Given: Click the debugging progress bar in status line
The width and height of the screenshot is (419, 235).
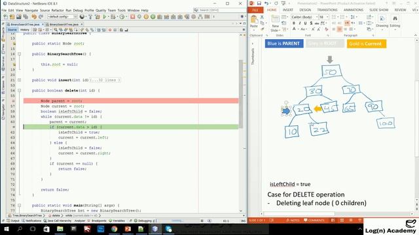Looking at the screenshot, I should point(177,221).
